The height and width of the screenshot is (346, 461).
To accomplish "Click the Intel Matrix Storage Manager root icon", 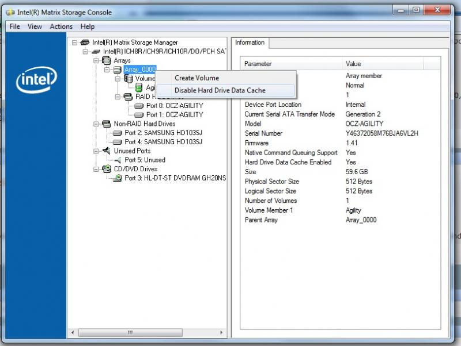I will [x=85, y=43].
